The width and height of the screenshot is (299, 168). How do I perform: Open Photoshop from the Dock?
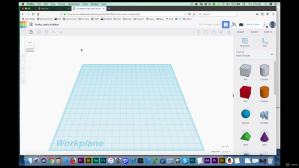pyautogui.click(x=103, y=161)
